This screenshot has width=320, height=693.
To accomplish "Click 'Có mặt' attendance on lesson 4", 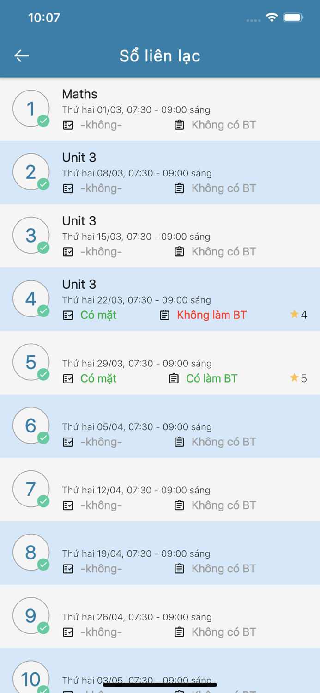I will click(x=98, y=315).
